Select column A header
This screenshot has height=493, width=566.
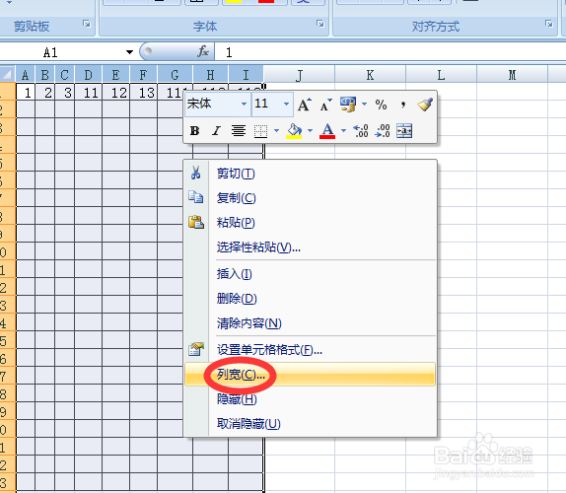click(x=26, y=75)
